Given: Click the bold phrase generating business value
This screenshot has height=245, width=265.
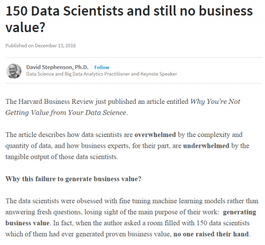Looking at the screenshot, I should coord(131,218).
